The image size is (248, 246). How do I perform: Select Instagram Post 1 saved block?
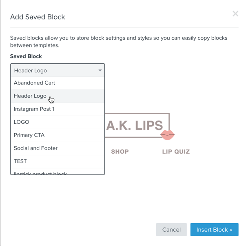click(58, 109)
